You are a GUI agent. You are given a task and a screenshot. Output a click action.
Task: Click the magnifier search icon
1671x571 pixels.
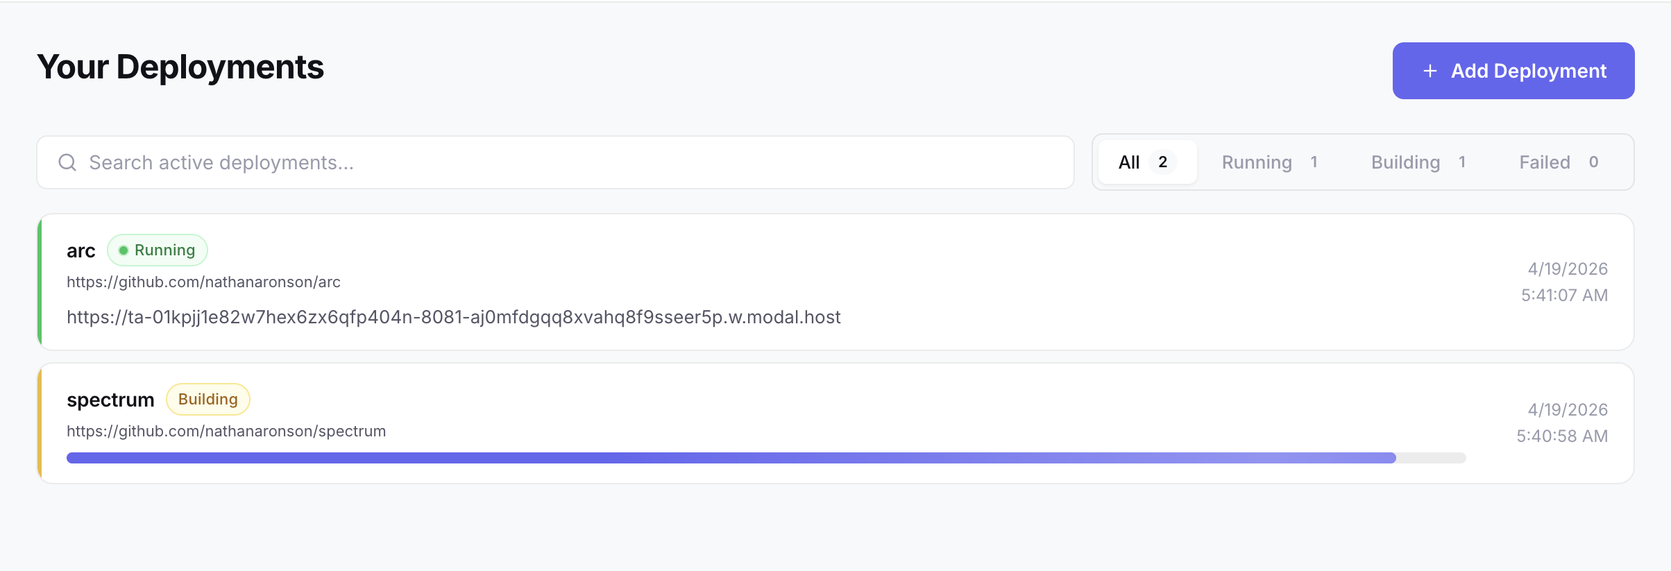tap(67, 162)
